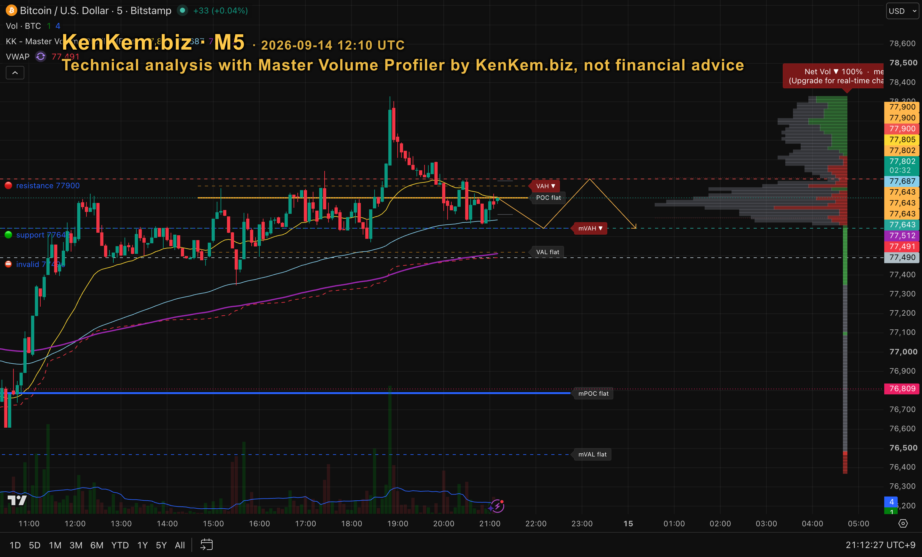Screen dimensions: 922x557
Task: Click the purple lightning flash icon
Action: 497,506
